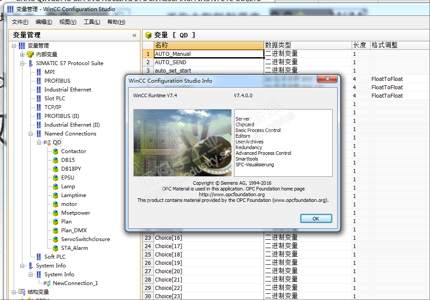Click the Msetpower tag group icon
Screen dimensions: 430x300
[x=55, y=213]
